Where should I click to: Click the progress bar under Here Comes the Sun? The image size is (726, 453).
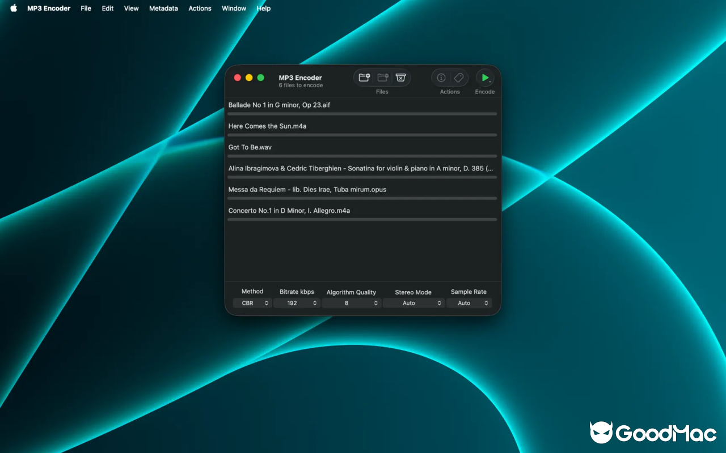(362, 135)
